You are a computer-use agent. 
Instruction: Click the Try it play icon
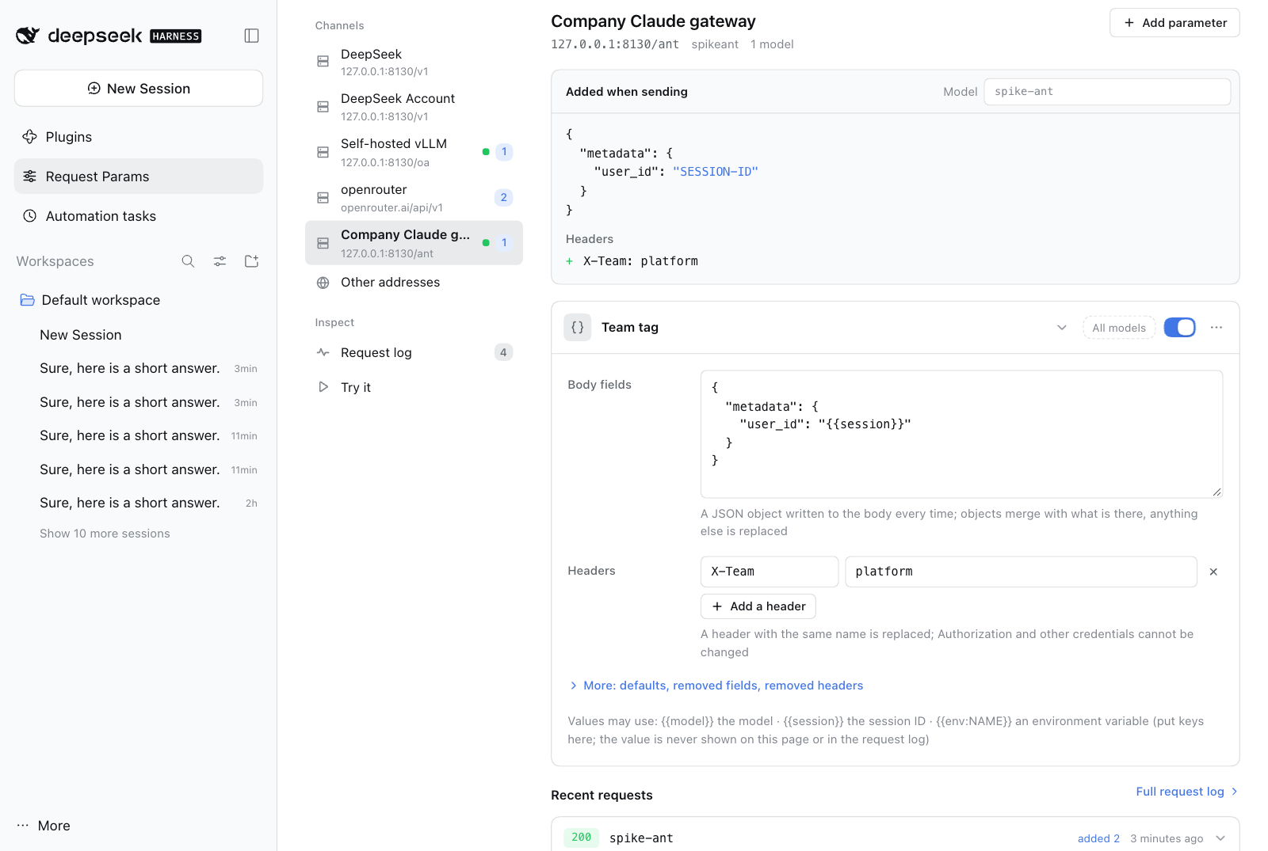pos(323,387)
